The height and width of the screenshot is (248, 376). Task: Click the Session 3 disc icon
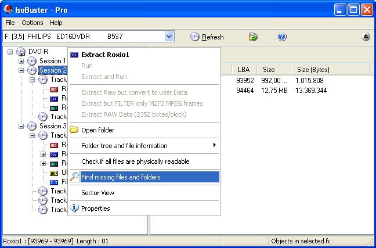[32, 126]
